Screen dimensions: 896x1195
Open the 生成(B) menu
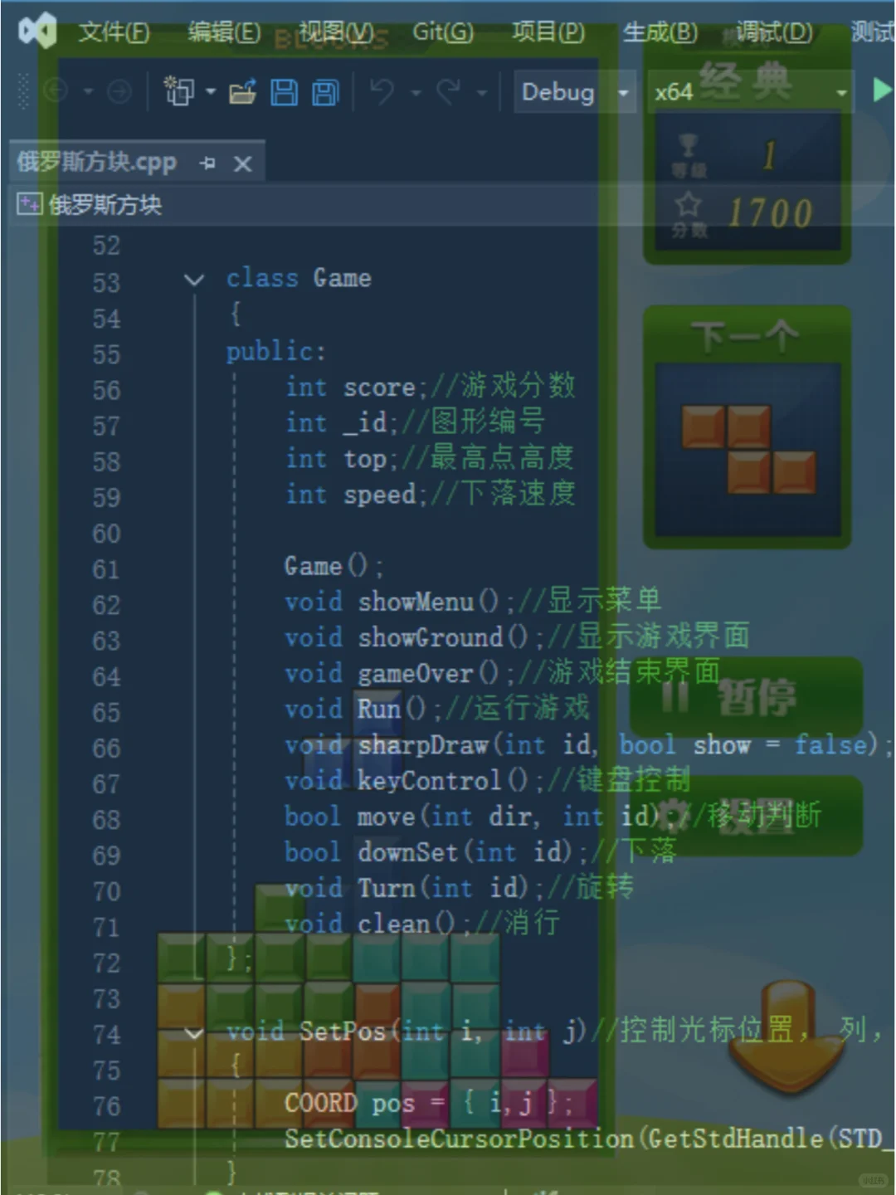660,32
